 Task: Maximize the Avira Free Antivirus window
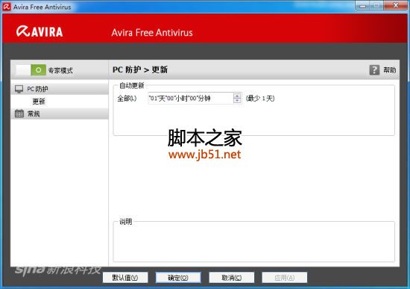click(376, 5)
